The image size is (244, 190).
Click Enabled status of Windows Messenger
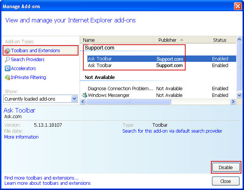click(x=220, y=95)
